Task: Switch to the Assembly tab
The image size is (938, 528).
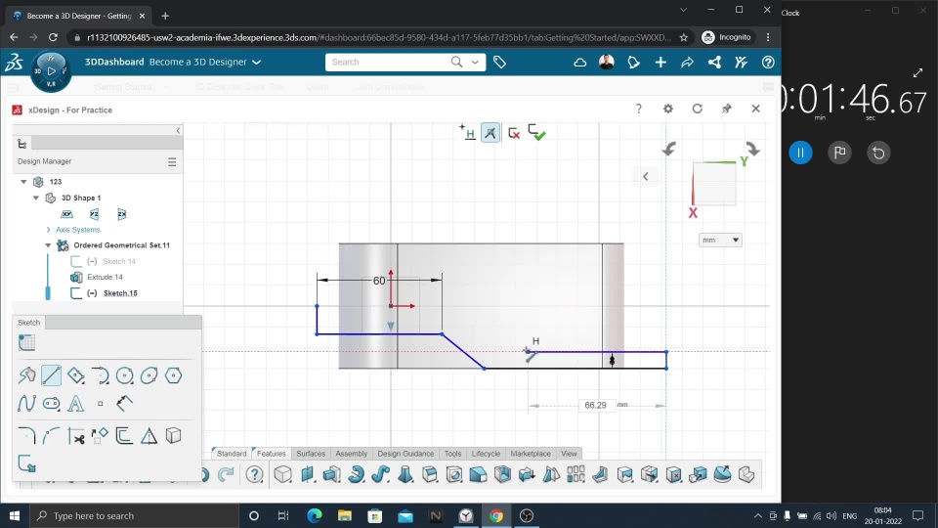Action: pos(351,453)
